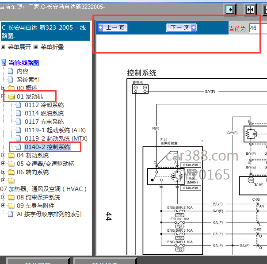This screenshot has height=264, width=267.
Task: Open 0112 冷却系统 diagram
Action: (44, 105)
